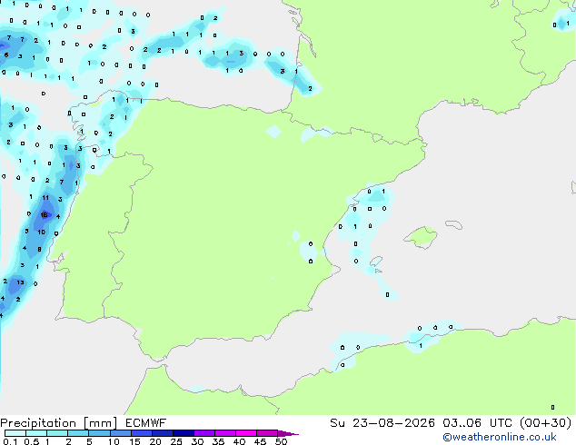Click the 'ECMWF' model label
Viewport: 576px width, 445px height.
(145, 423)
